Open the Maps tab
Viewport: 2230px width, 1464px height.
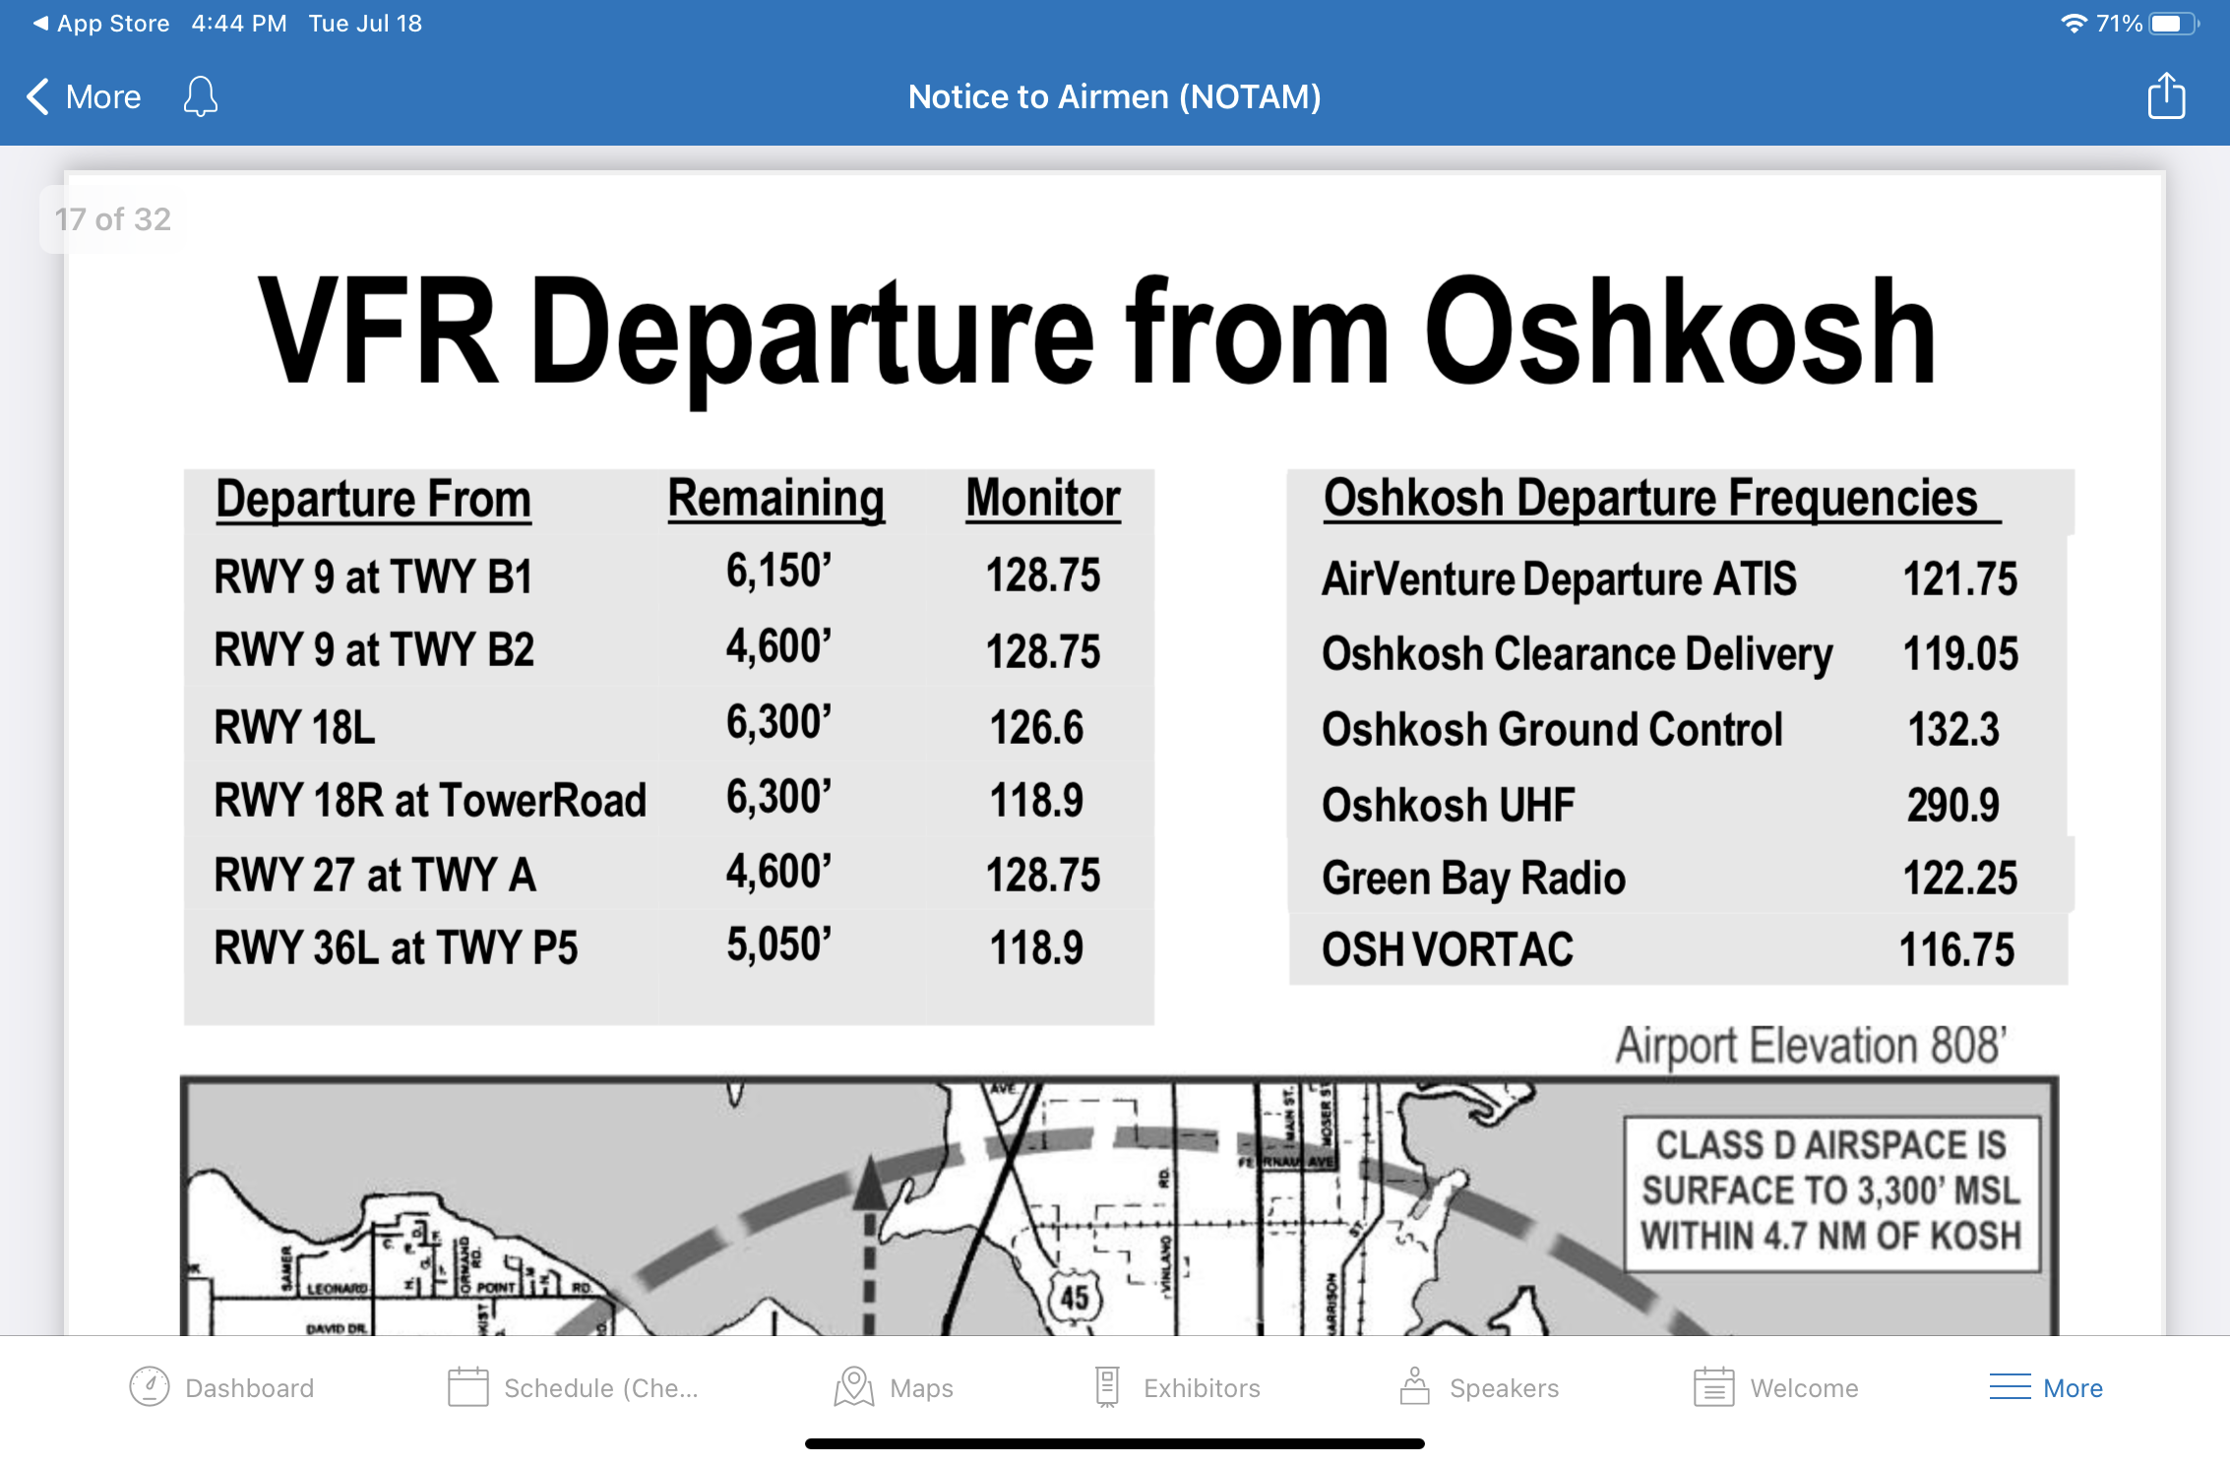[894, 1387]
